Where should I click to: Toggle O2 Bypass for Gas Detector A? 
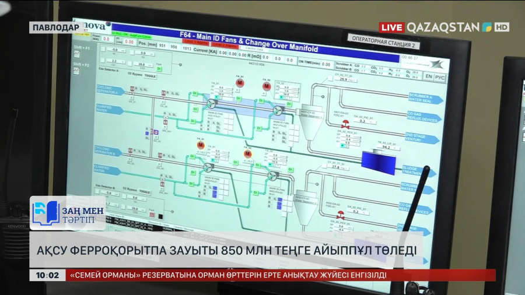[x=150, y=76]
